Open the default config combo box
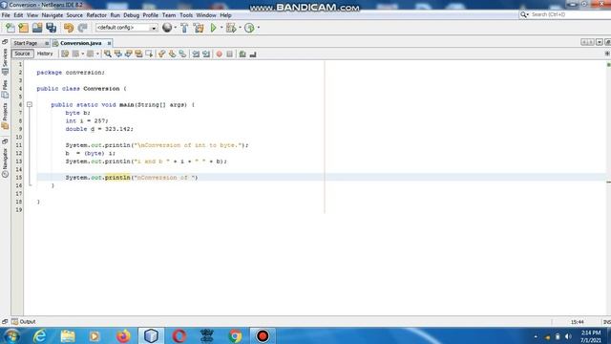Viewport: 611px width, 344px height. point(126,28)
